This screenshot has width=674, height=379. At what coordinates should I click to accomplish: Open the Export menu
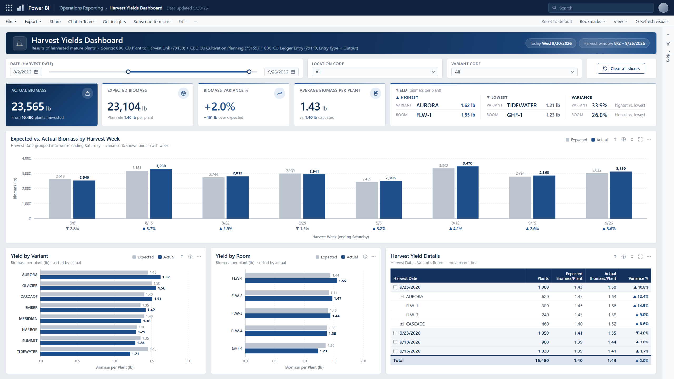tap(33, 22)
